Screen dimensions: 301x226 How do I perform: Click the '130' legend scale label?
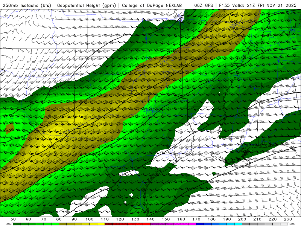coord(135,219)
